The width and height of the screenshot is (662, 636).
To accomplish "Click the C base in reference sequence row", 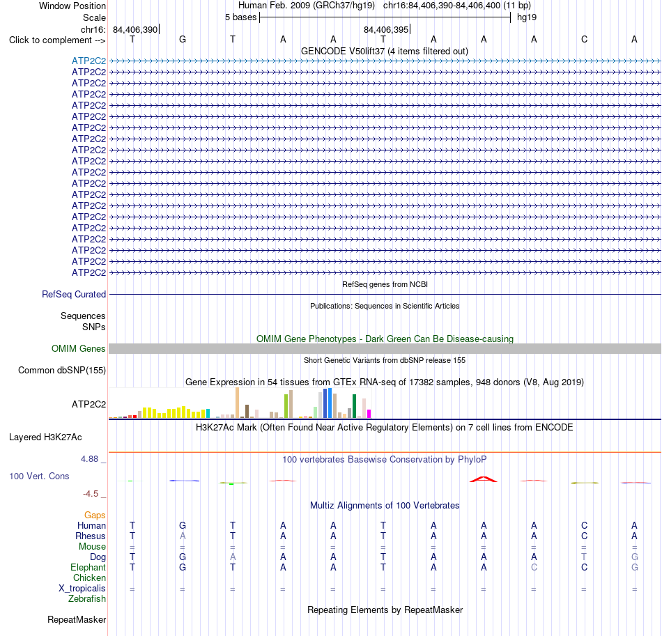I will tap(585, 39).
